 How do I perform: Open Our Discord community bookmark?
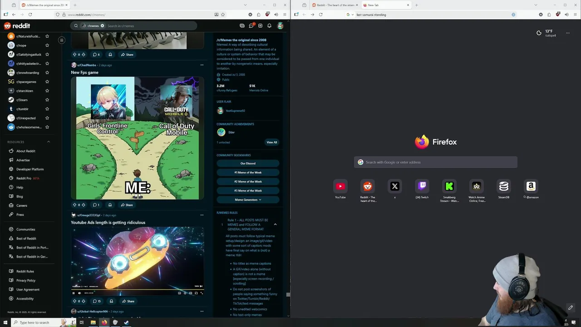(x=248, y=163)
